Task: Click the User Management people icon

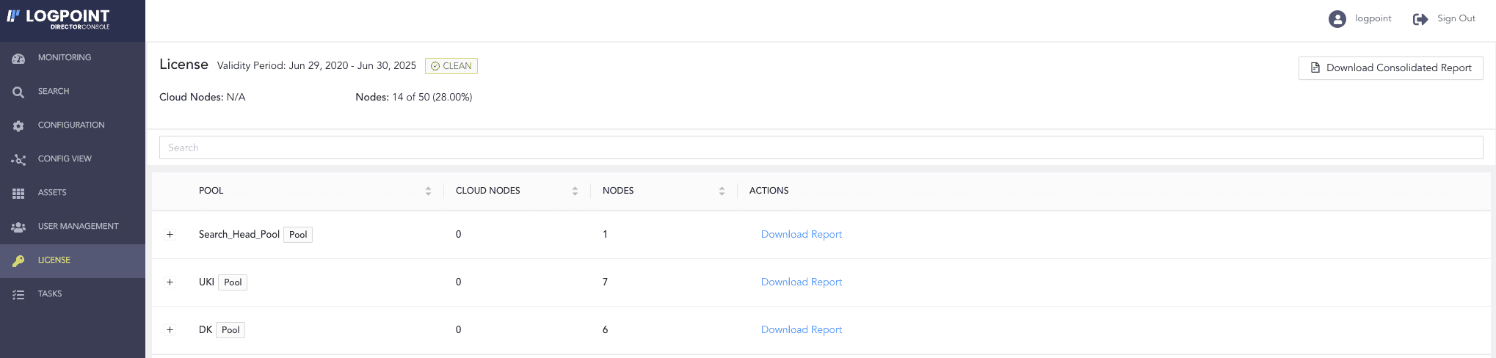Action: [x=18, y=227]
